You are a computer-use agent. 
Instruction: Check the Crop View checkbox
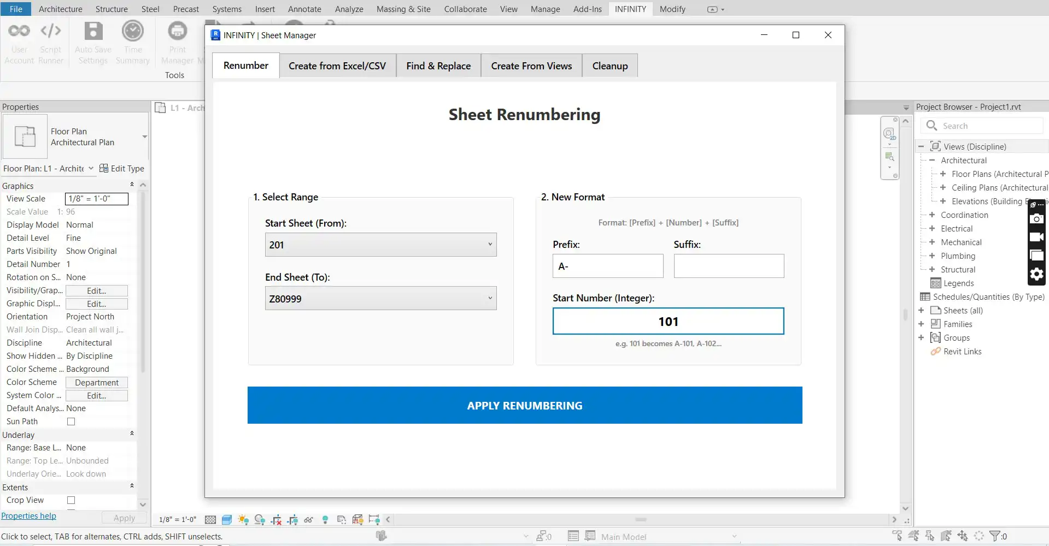pyautogui.click(x=71, y=500)
